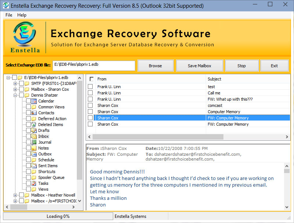Click the folder tree scroll-up arrow
Image resolution: width=294 pixels, height=223 pixels.
(x=80, y=78)
